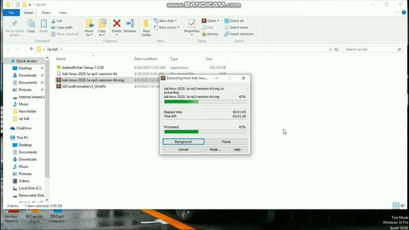Open OneDrive in navigation pane

[24, 128]
